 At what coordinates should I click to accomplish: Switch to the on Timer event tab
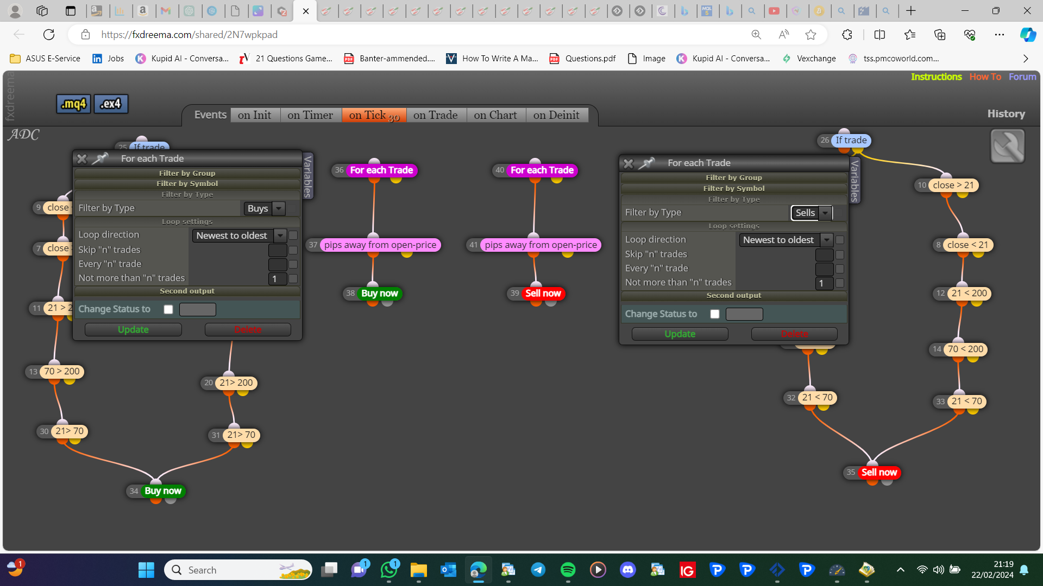[310, 115]
